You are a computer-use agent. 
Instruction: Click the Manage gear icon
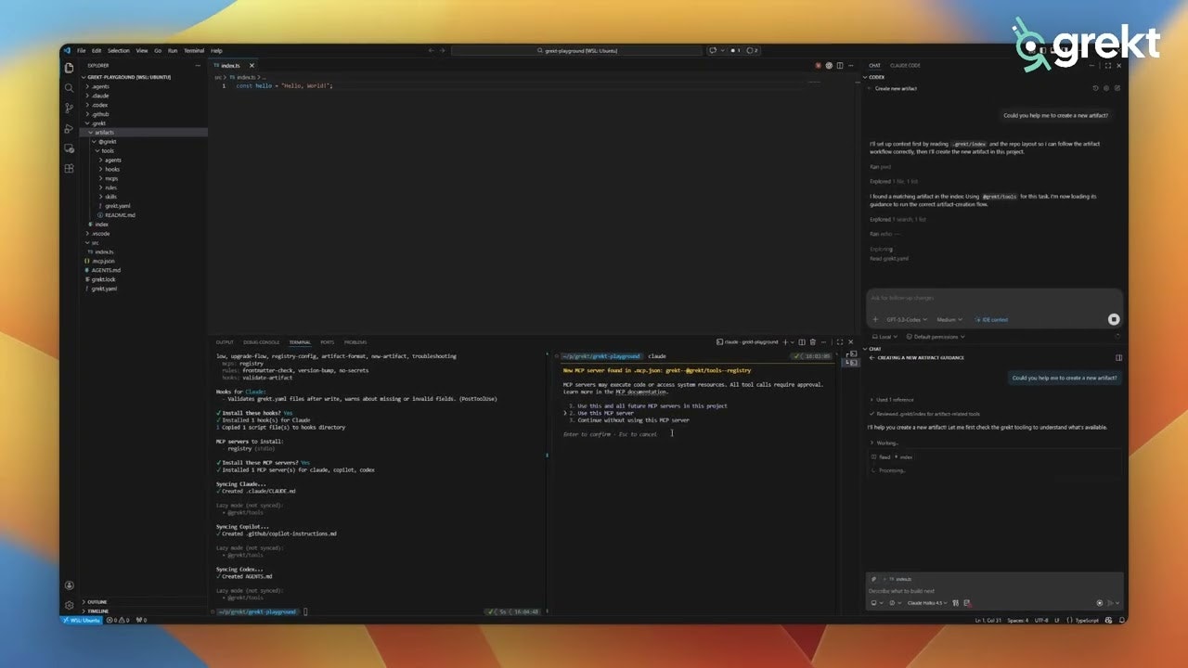pyautogui.click(x=70, y=605)
